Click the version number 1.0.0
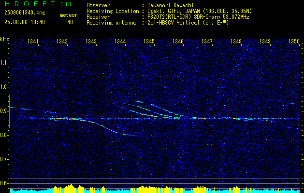Viewport: 304px width, 193px height. click(66, 4)
